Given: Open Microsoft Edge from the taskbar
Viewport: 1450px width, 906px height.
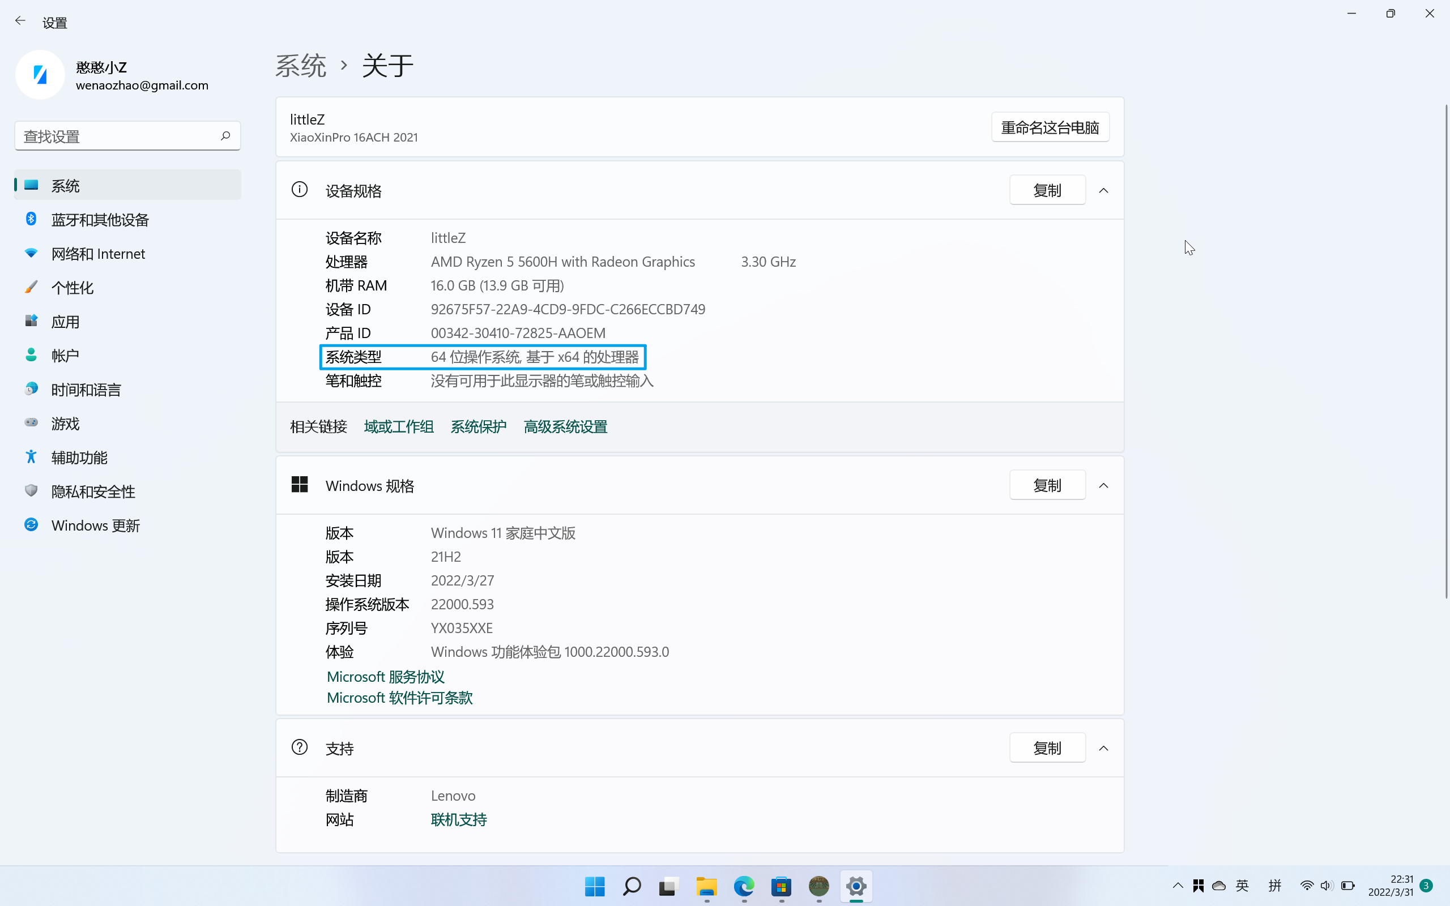Looking at the screenshot, I should (744, 886).
